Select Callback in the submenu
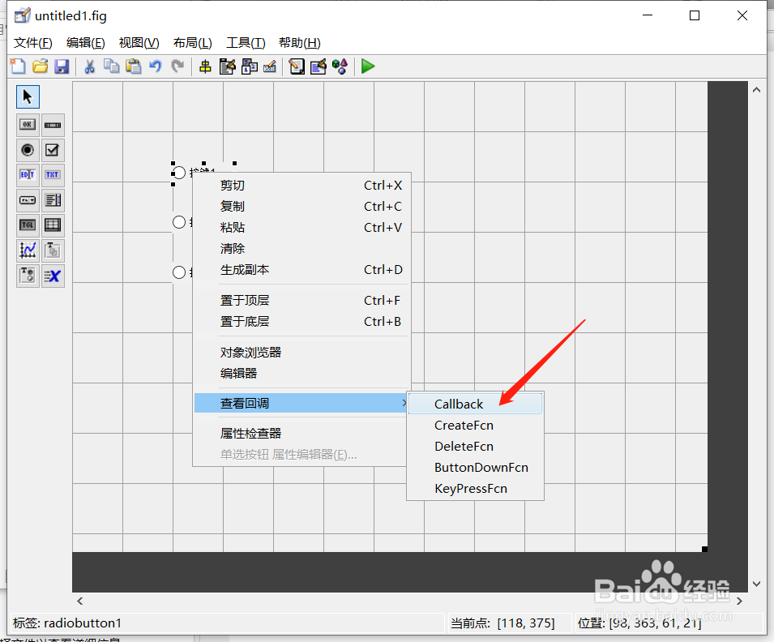 476,404
